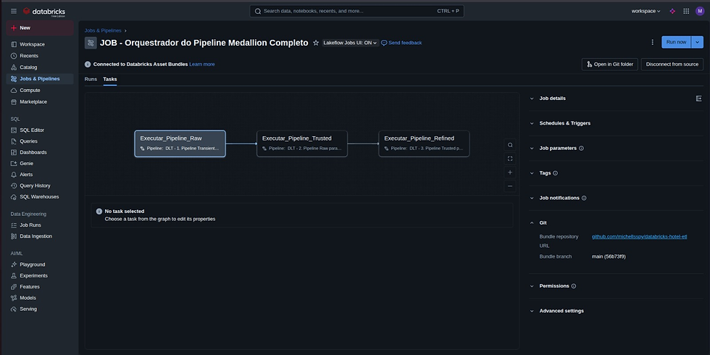Collapse the job details side panel
The height and width of the screenshot is (355, 710).
click(698, 99)
